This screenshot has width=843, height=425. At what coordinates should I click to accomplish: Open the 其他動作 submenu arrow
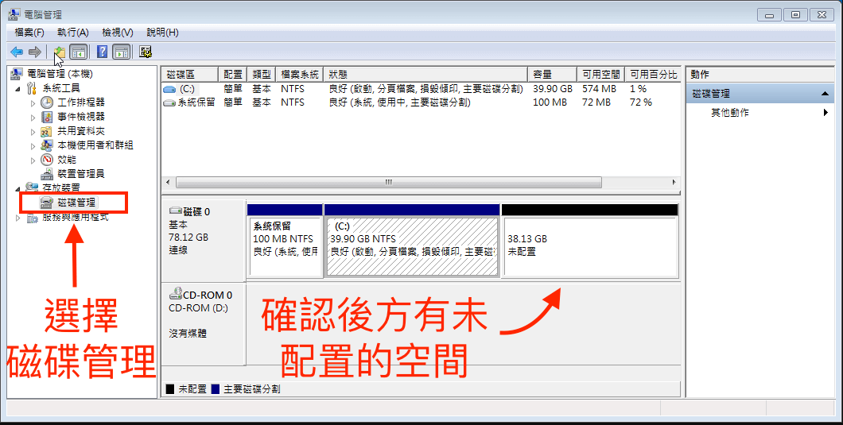coord(826,113)
